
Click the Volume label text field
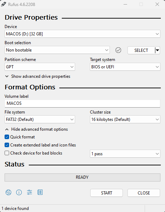coord(82,104)
